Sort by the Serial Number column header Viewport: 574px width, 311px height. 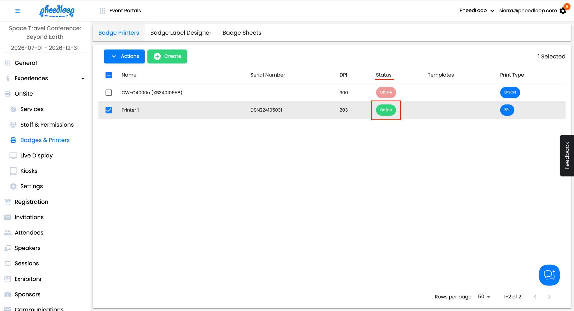coord(268,75)
